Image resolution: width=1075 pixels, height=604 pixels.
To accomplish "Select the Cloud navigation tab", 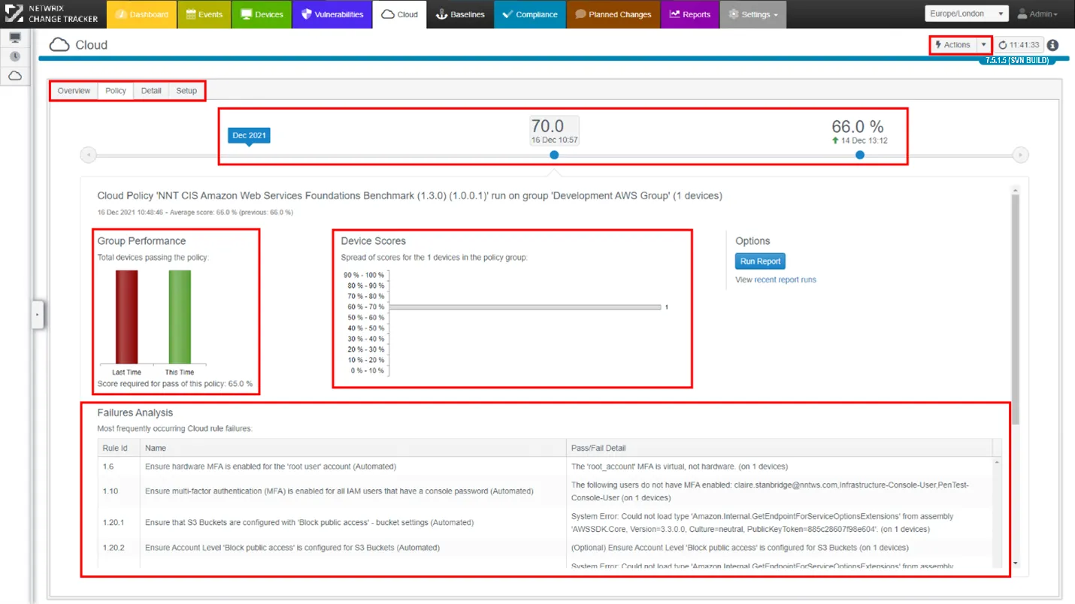I will (x=399, y=14).
